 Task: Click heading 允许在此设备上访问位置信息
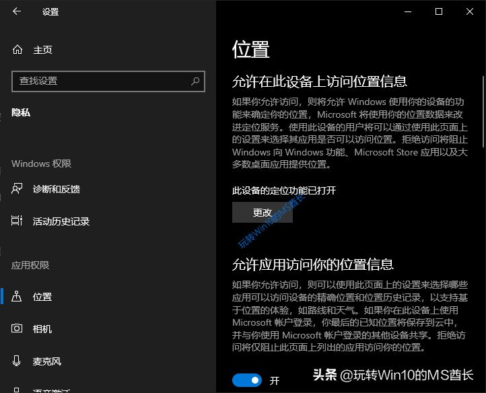pyautogui.click(x=319, y=81)
